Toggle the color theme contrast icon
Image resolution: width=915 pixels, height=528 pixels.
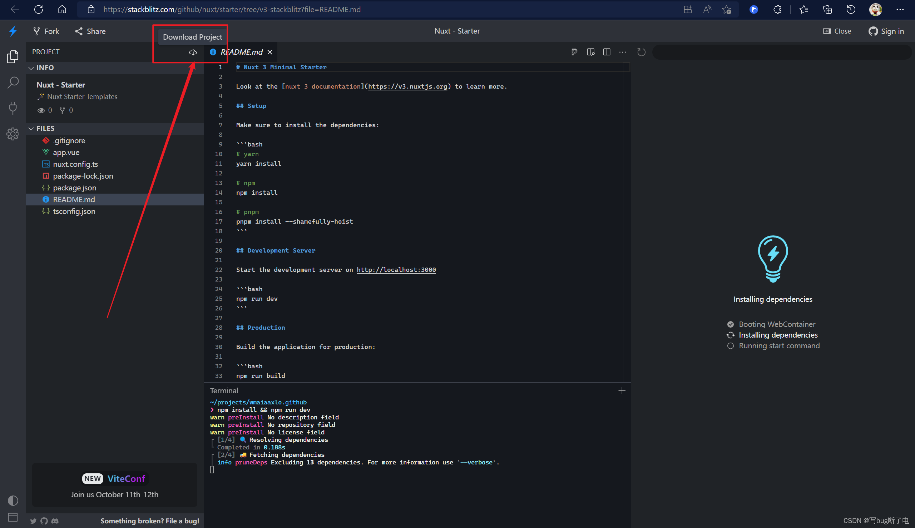pos(13,500)
